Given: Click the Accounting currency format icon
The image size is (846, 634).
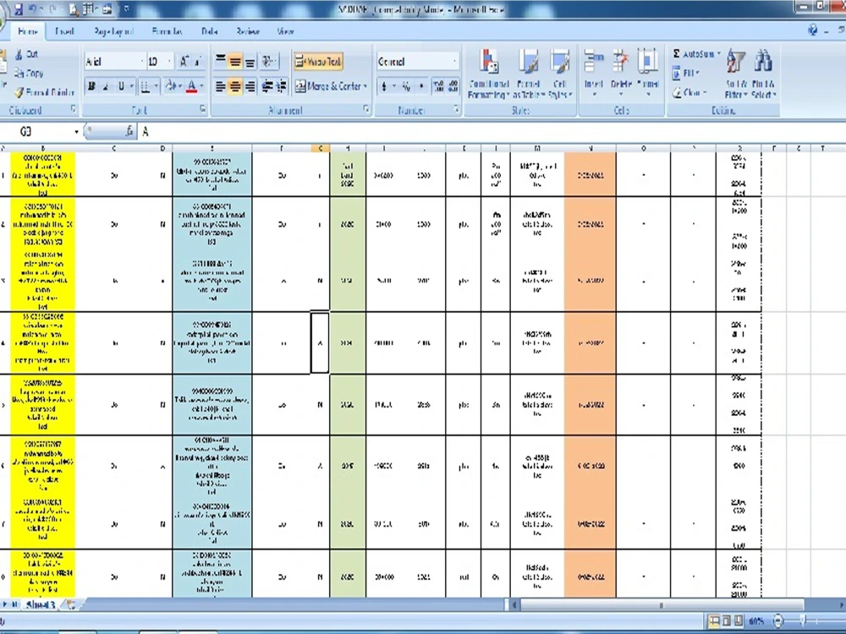Looking at the screenshot, I should click(x=383, y=86).
